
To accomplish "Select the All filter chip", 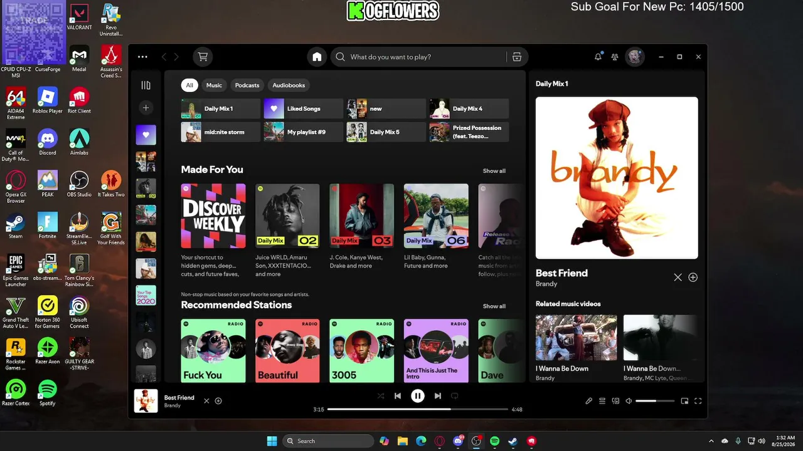I will (x=189, y=85).
